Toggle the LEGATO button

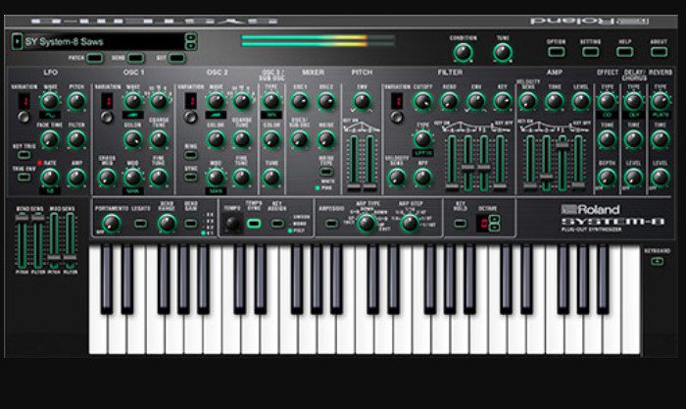[x=140, y=224]
